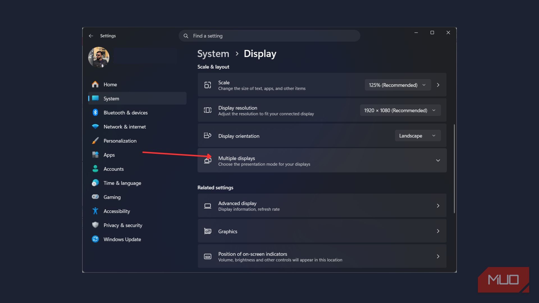Click the Bluetooth icon in sidebar

point(95,113)
